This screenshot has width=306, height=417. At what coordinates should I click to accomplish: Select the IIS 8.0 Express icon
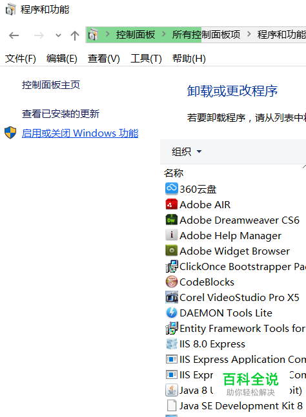point(171,344)
